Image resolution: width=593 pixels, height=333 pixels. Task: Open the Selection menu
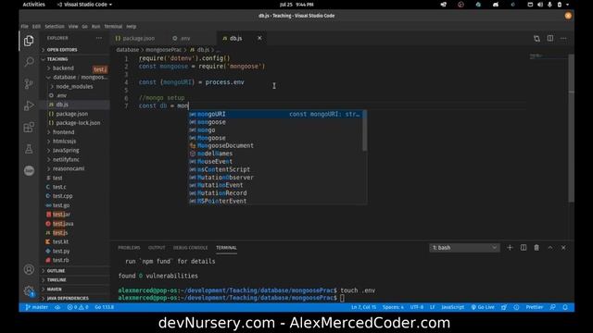coord(55,27)
